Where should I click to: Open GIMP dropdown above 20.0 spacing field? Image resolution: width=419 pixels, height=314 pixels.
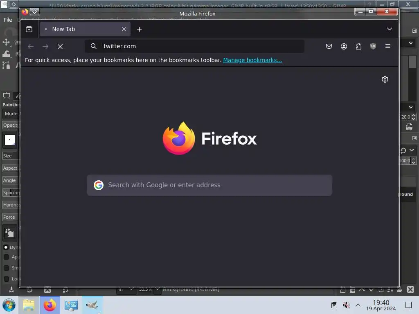411,108
